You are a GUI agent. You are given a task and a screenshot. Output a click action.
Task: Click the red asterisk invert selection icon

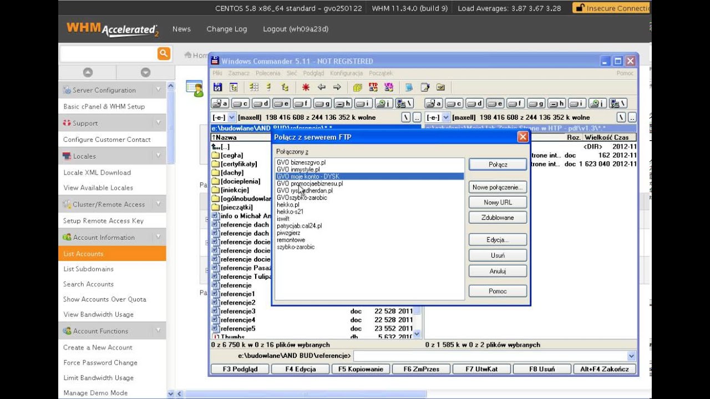(306, 87)
